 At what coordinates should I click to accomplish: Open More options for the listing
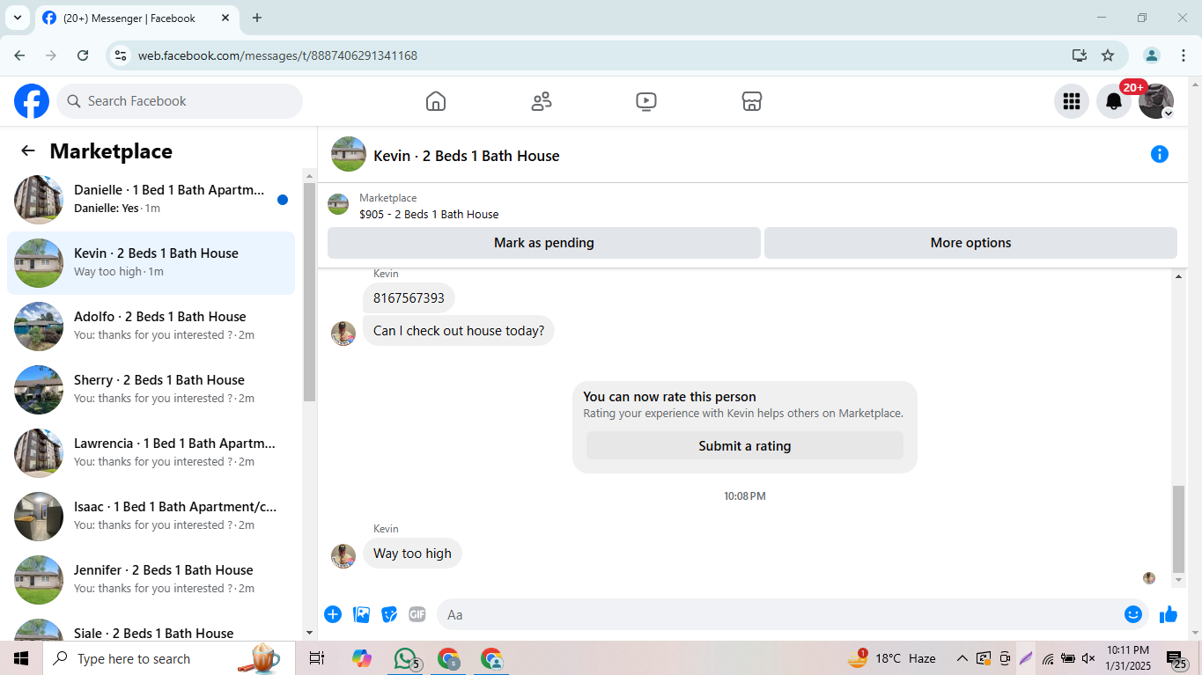tap(970, 243)
